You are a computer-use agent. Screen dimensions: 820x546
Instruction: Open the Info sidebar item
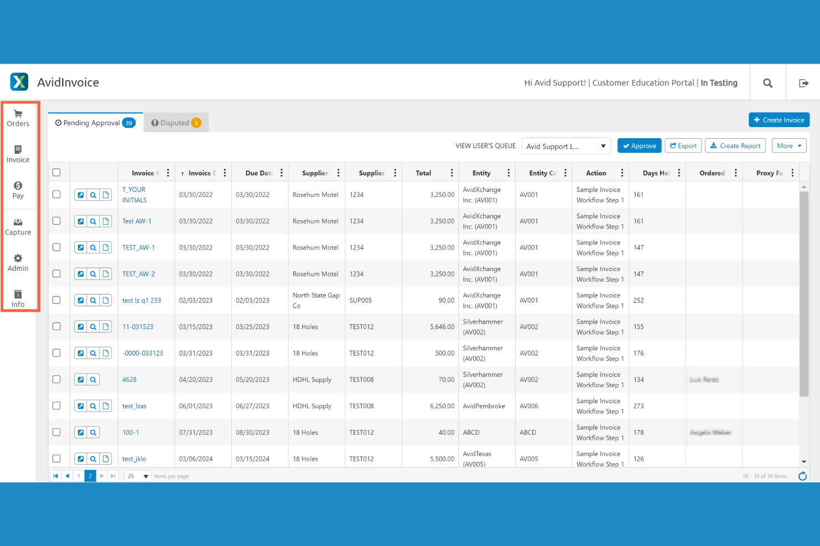(18, 298)
